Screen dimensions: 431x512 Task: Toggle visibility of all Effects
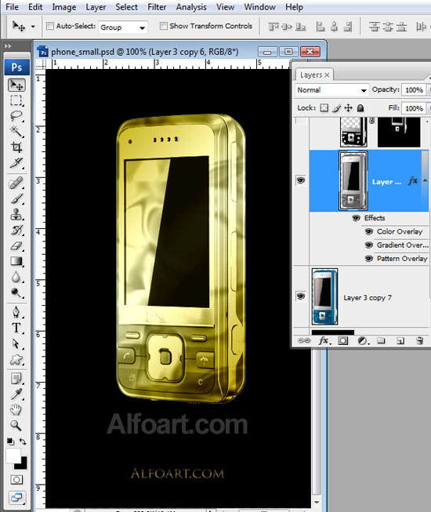pos(357,218)
